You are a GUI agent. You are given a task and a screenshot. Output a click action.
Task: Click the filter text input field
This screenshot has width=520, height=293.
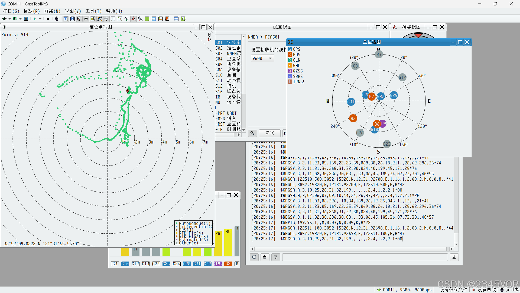tap(365, 257)
